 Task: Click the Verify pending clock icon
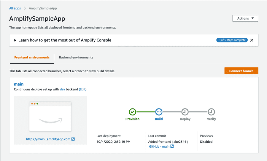pyautogui.click(x=211, y=112)
